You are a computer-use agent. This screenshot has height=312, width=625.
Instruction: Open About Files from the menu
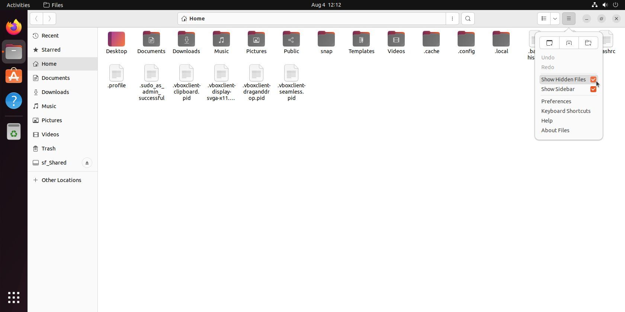click(x=569, y=130)
